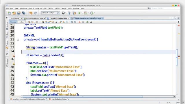Click the vertical scrollbar down arrow
Viewport: 185px width, 104px height.
tap(177, 94)
